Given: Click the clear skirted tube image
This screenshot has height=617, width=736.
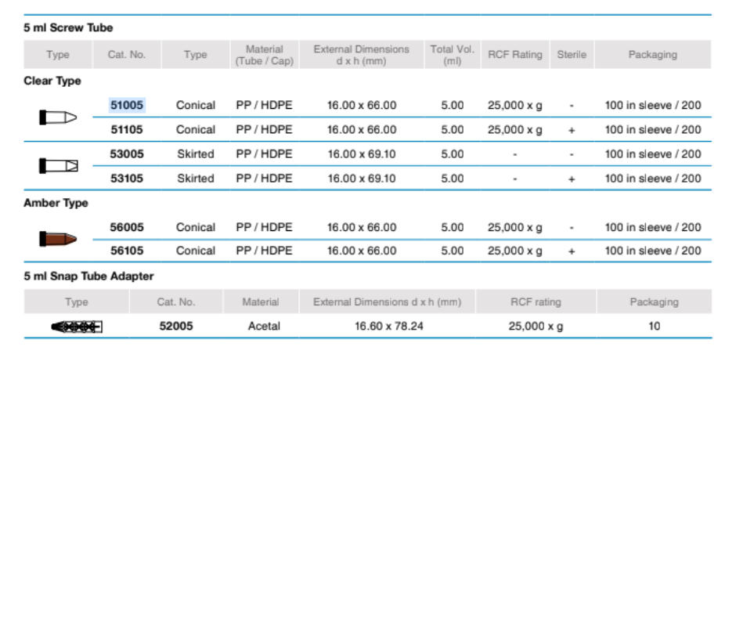Looking at the screenshot, I should click(59, 166).
